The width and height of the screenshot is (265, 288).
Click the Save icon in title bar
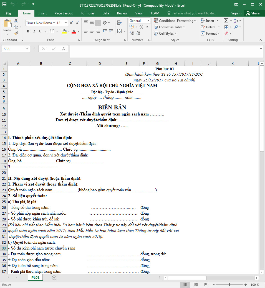(4, 4)
